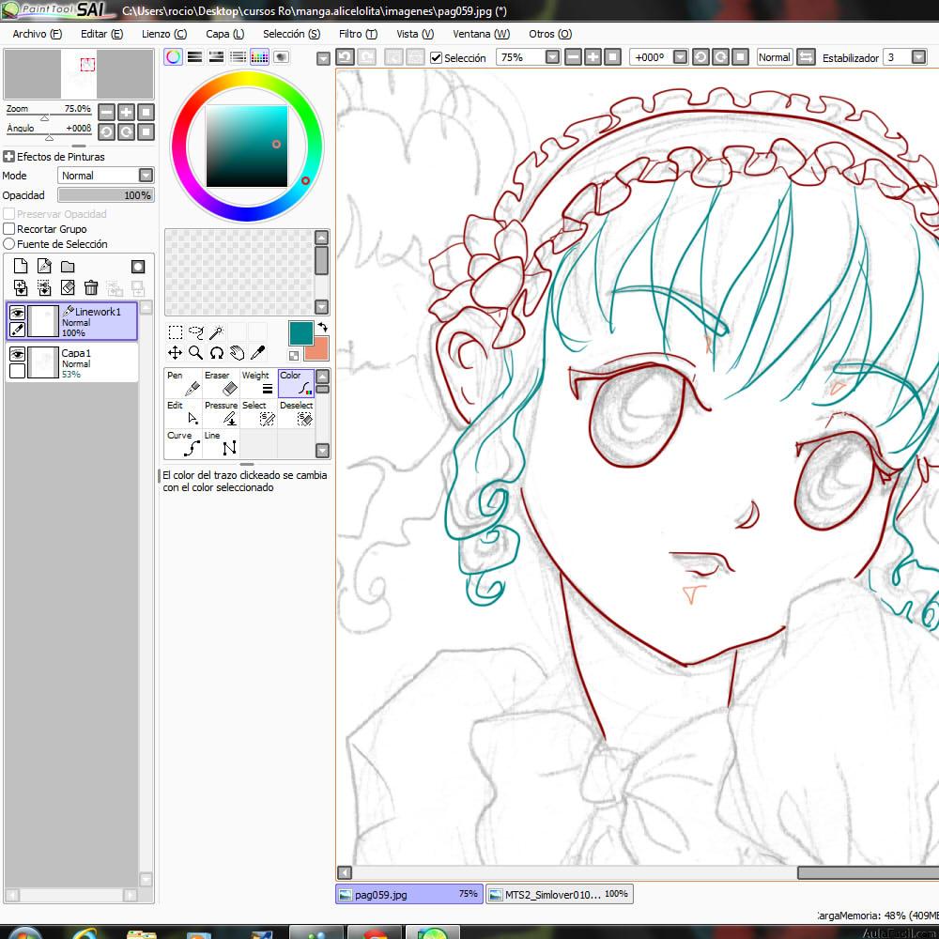Click teal foreground color swatch
This screenshot has width=939, height=939.
(301, 333)
